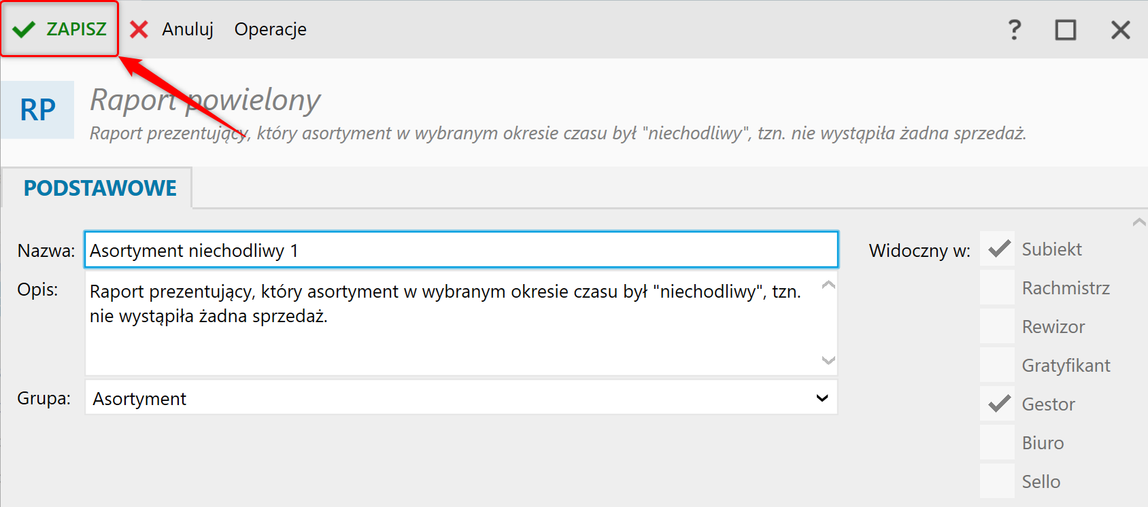Click the red X Anuluj icon
The height and width of the screenshot is (507, 1148).
[139, 29]
